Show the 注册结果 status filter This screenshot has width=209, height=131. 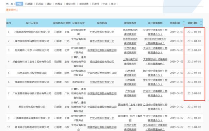[x=84, y=4]
